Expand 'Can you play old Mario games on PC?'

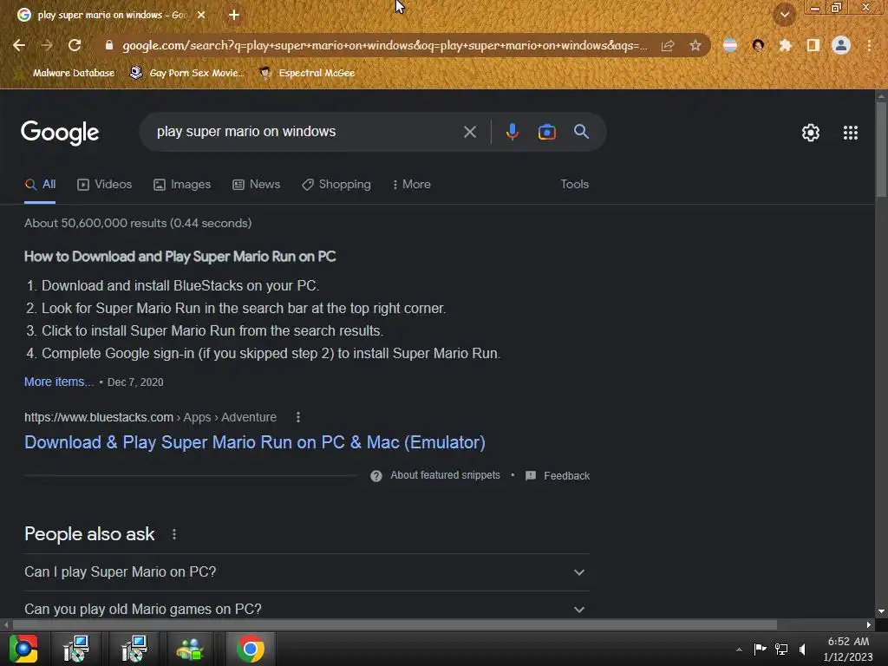point(307,609)
